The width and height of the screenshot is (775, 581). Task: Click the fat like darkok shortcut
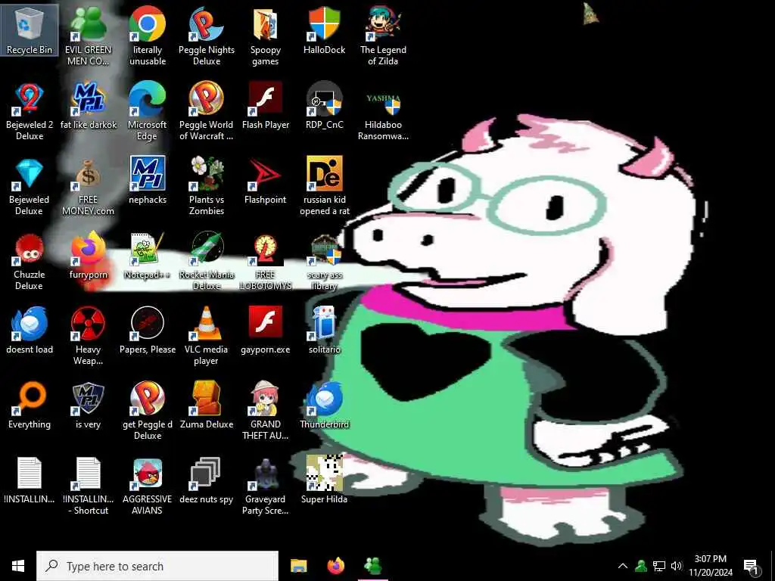(88, 104)
